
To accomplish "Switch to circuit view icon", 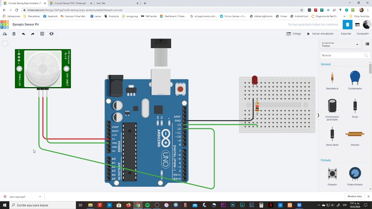I will tap(347, 25).
